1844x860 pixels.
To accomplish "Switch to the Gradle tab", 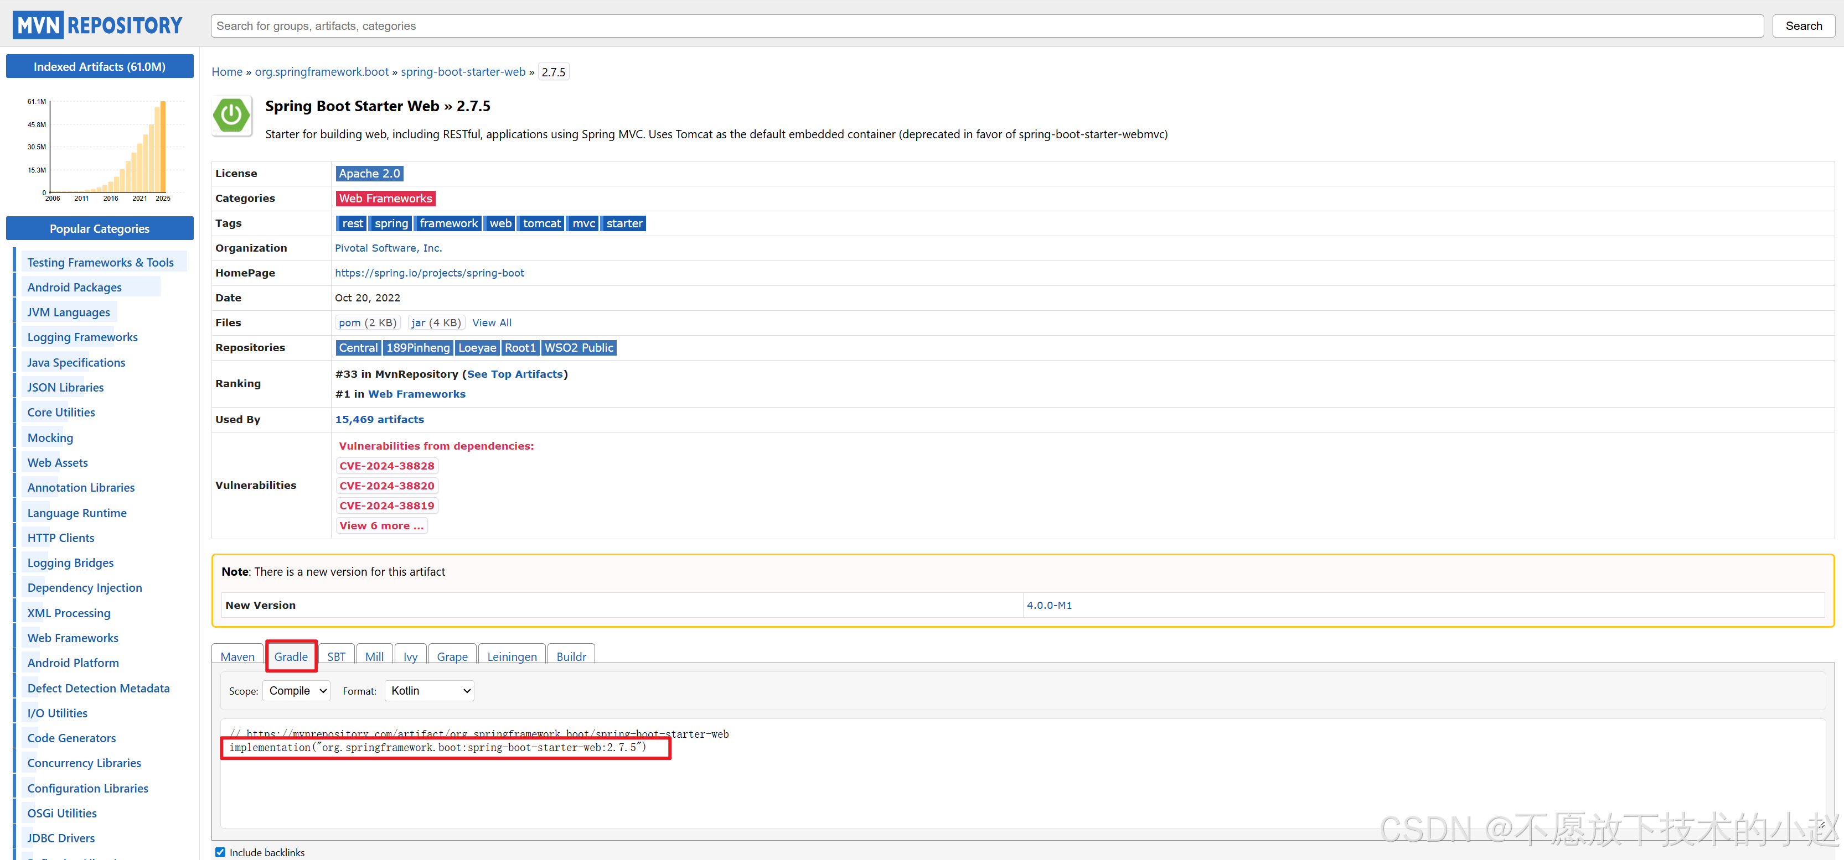I will pyautogui.click(x=291, y=656).
